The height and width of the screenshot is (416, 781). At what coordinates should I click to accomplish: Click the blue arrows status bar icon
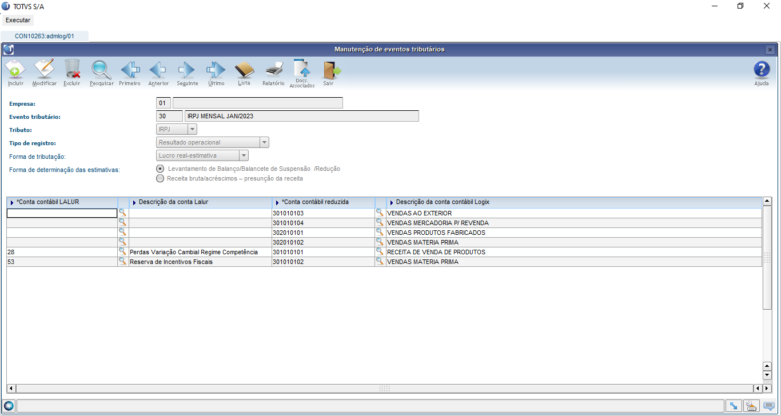[732, 406]
